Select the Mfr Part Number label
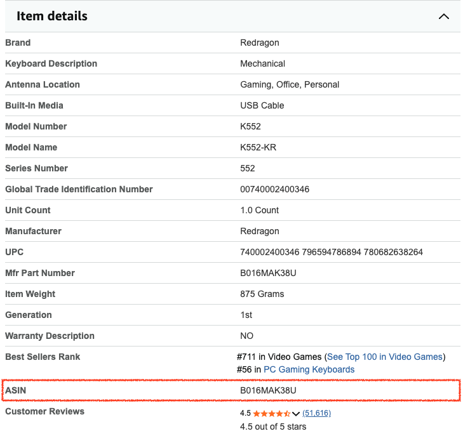Viewport: 463px width, 436px height. [40, 273]
